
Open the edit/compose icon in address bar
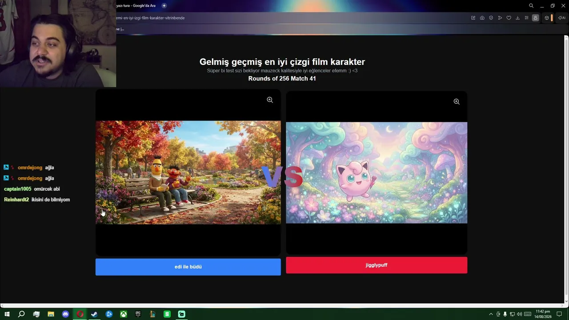coord(473,18)
